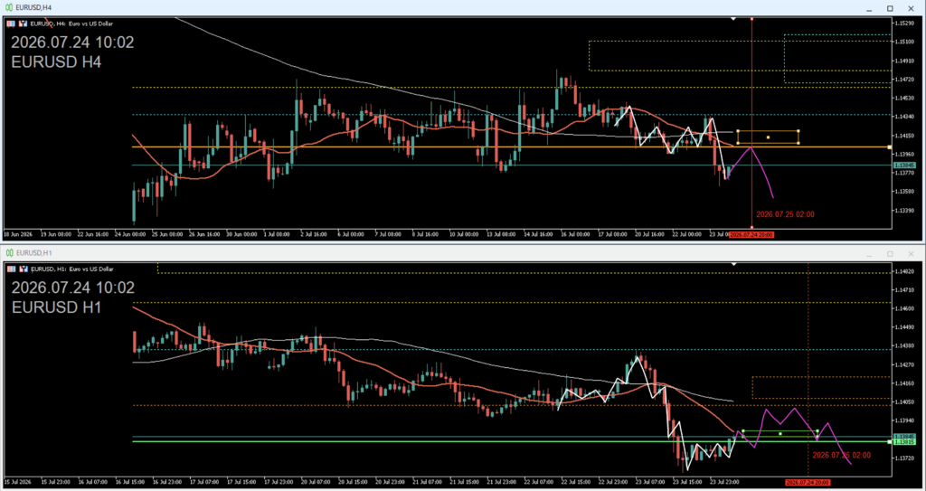Click the 1.14380 price scale label in H1 chart
The height and width of the screenshot is (491, 926).
tap(902, 345)
